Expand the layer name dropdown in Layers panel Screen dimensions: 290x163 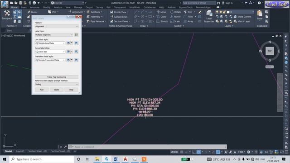[x=253, y=12]
